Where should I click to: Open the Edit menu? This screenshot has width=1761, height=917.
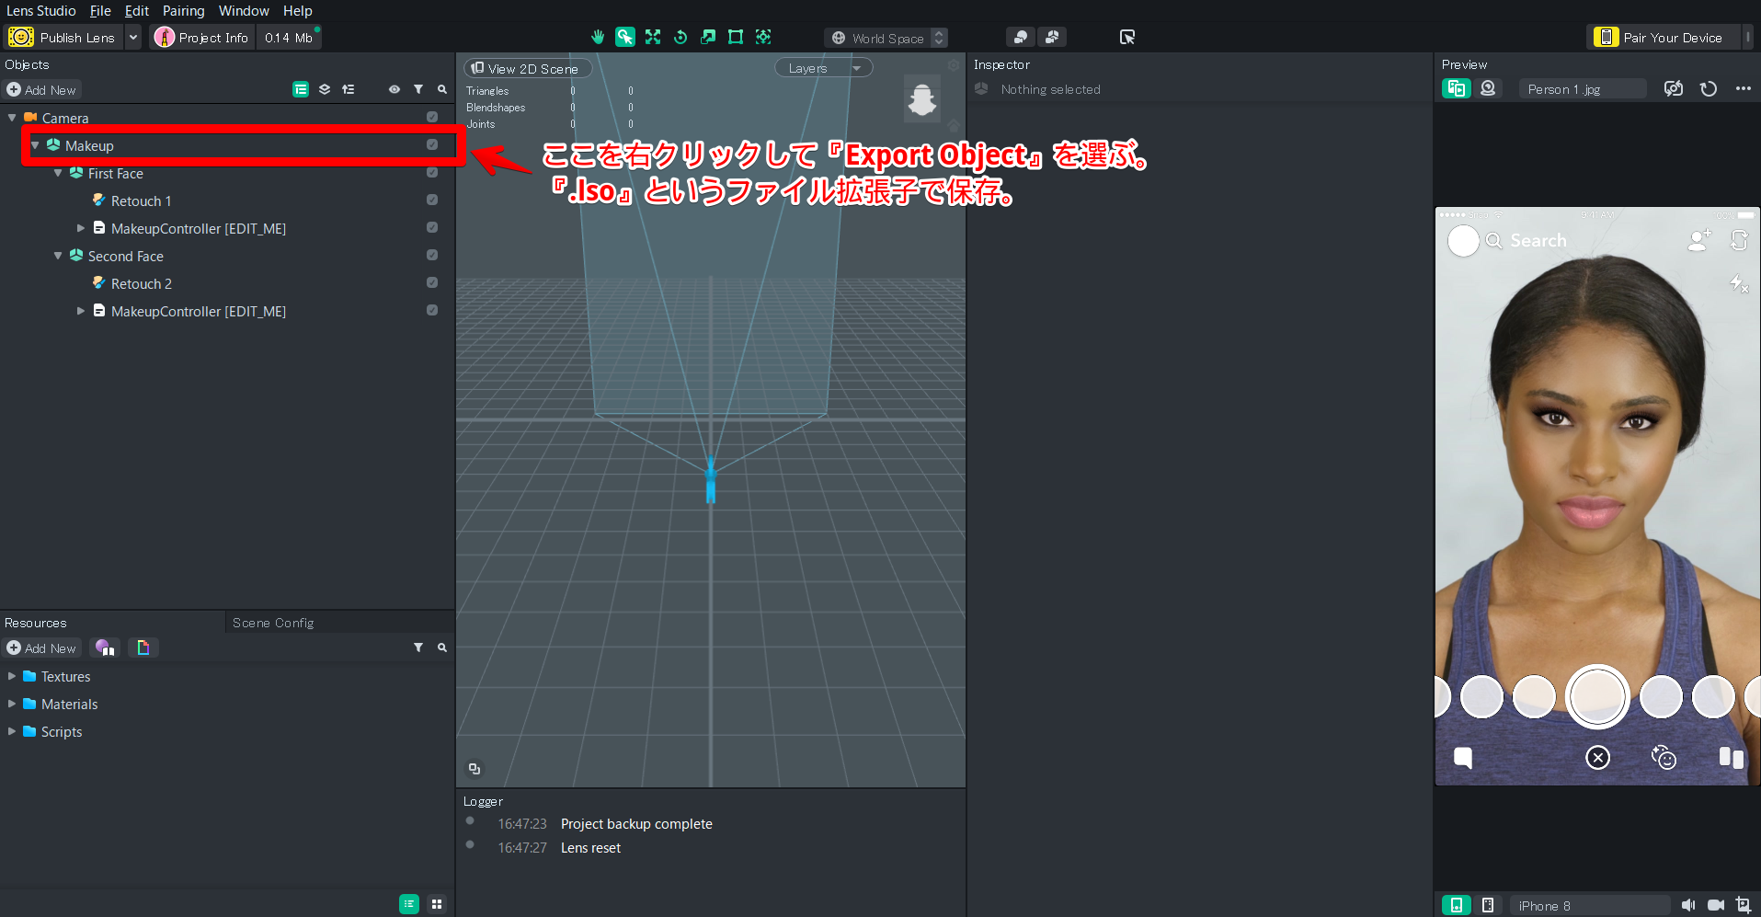point(137,11)
